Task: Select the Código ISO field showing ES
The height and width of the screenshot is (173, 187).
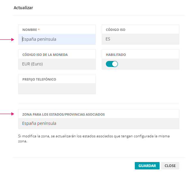Action: coord(140,39)
